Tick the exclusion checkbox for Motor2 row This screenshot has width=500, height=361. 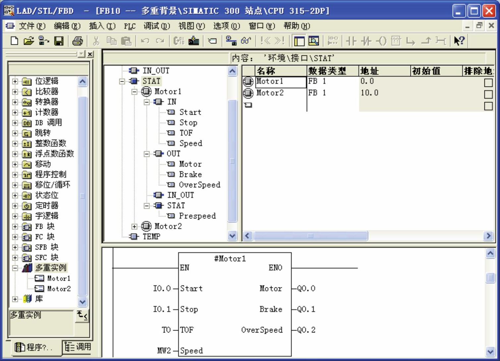point(488,94)
